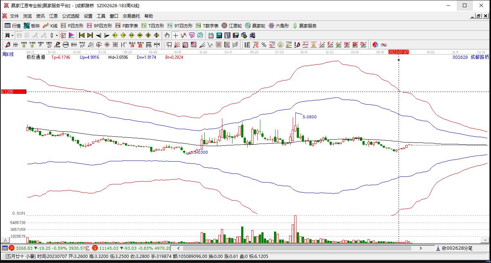The height and width of the screenshot is (263, 491).
Task: Click the yellow diamond left-arrow icon
Action: [x=115, y=35]
